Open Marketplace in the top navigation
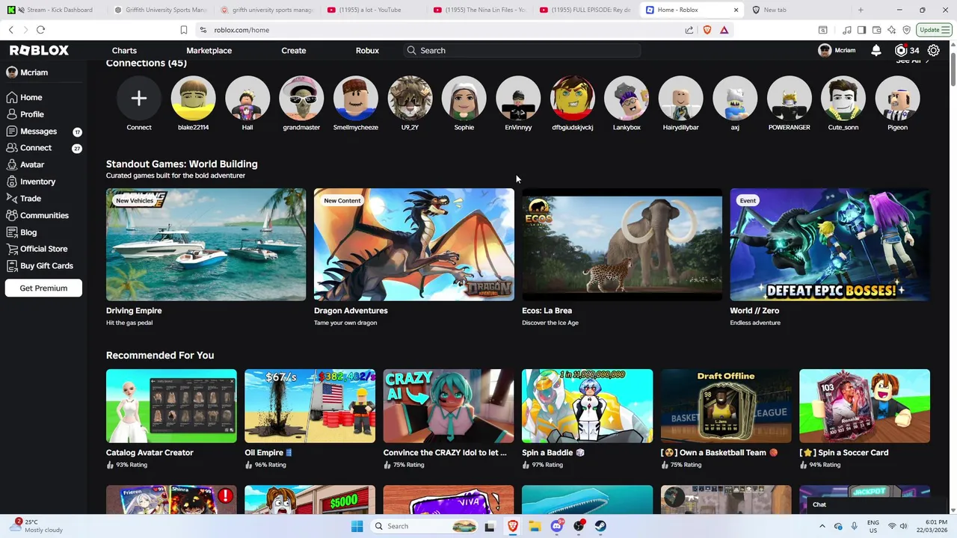The height and width of the screenshot is (538, 957). (x=209, y=50)
